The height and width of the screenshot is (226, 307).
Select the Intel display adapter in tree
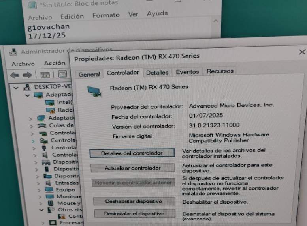pyautogui.click(x=59, y=103)
